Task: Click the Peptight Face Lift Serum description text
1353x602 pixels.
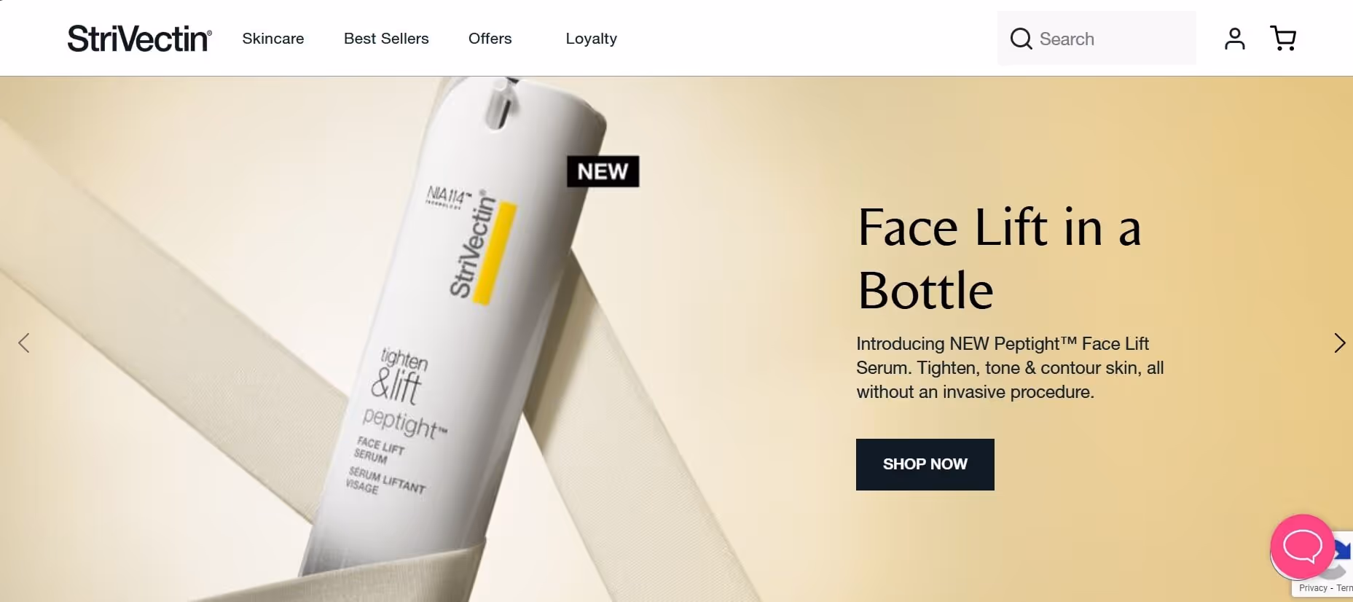Action: (x=1011, y=368)
